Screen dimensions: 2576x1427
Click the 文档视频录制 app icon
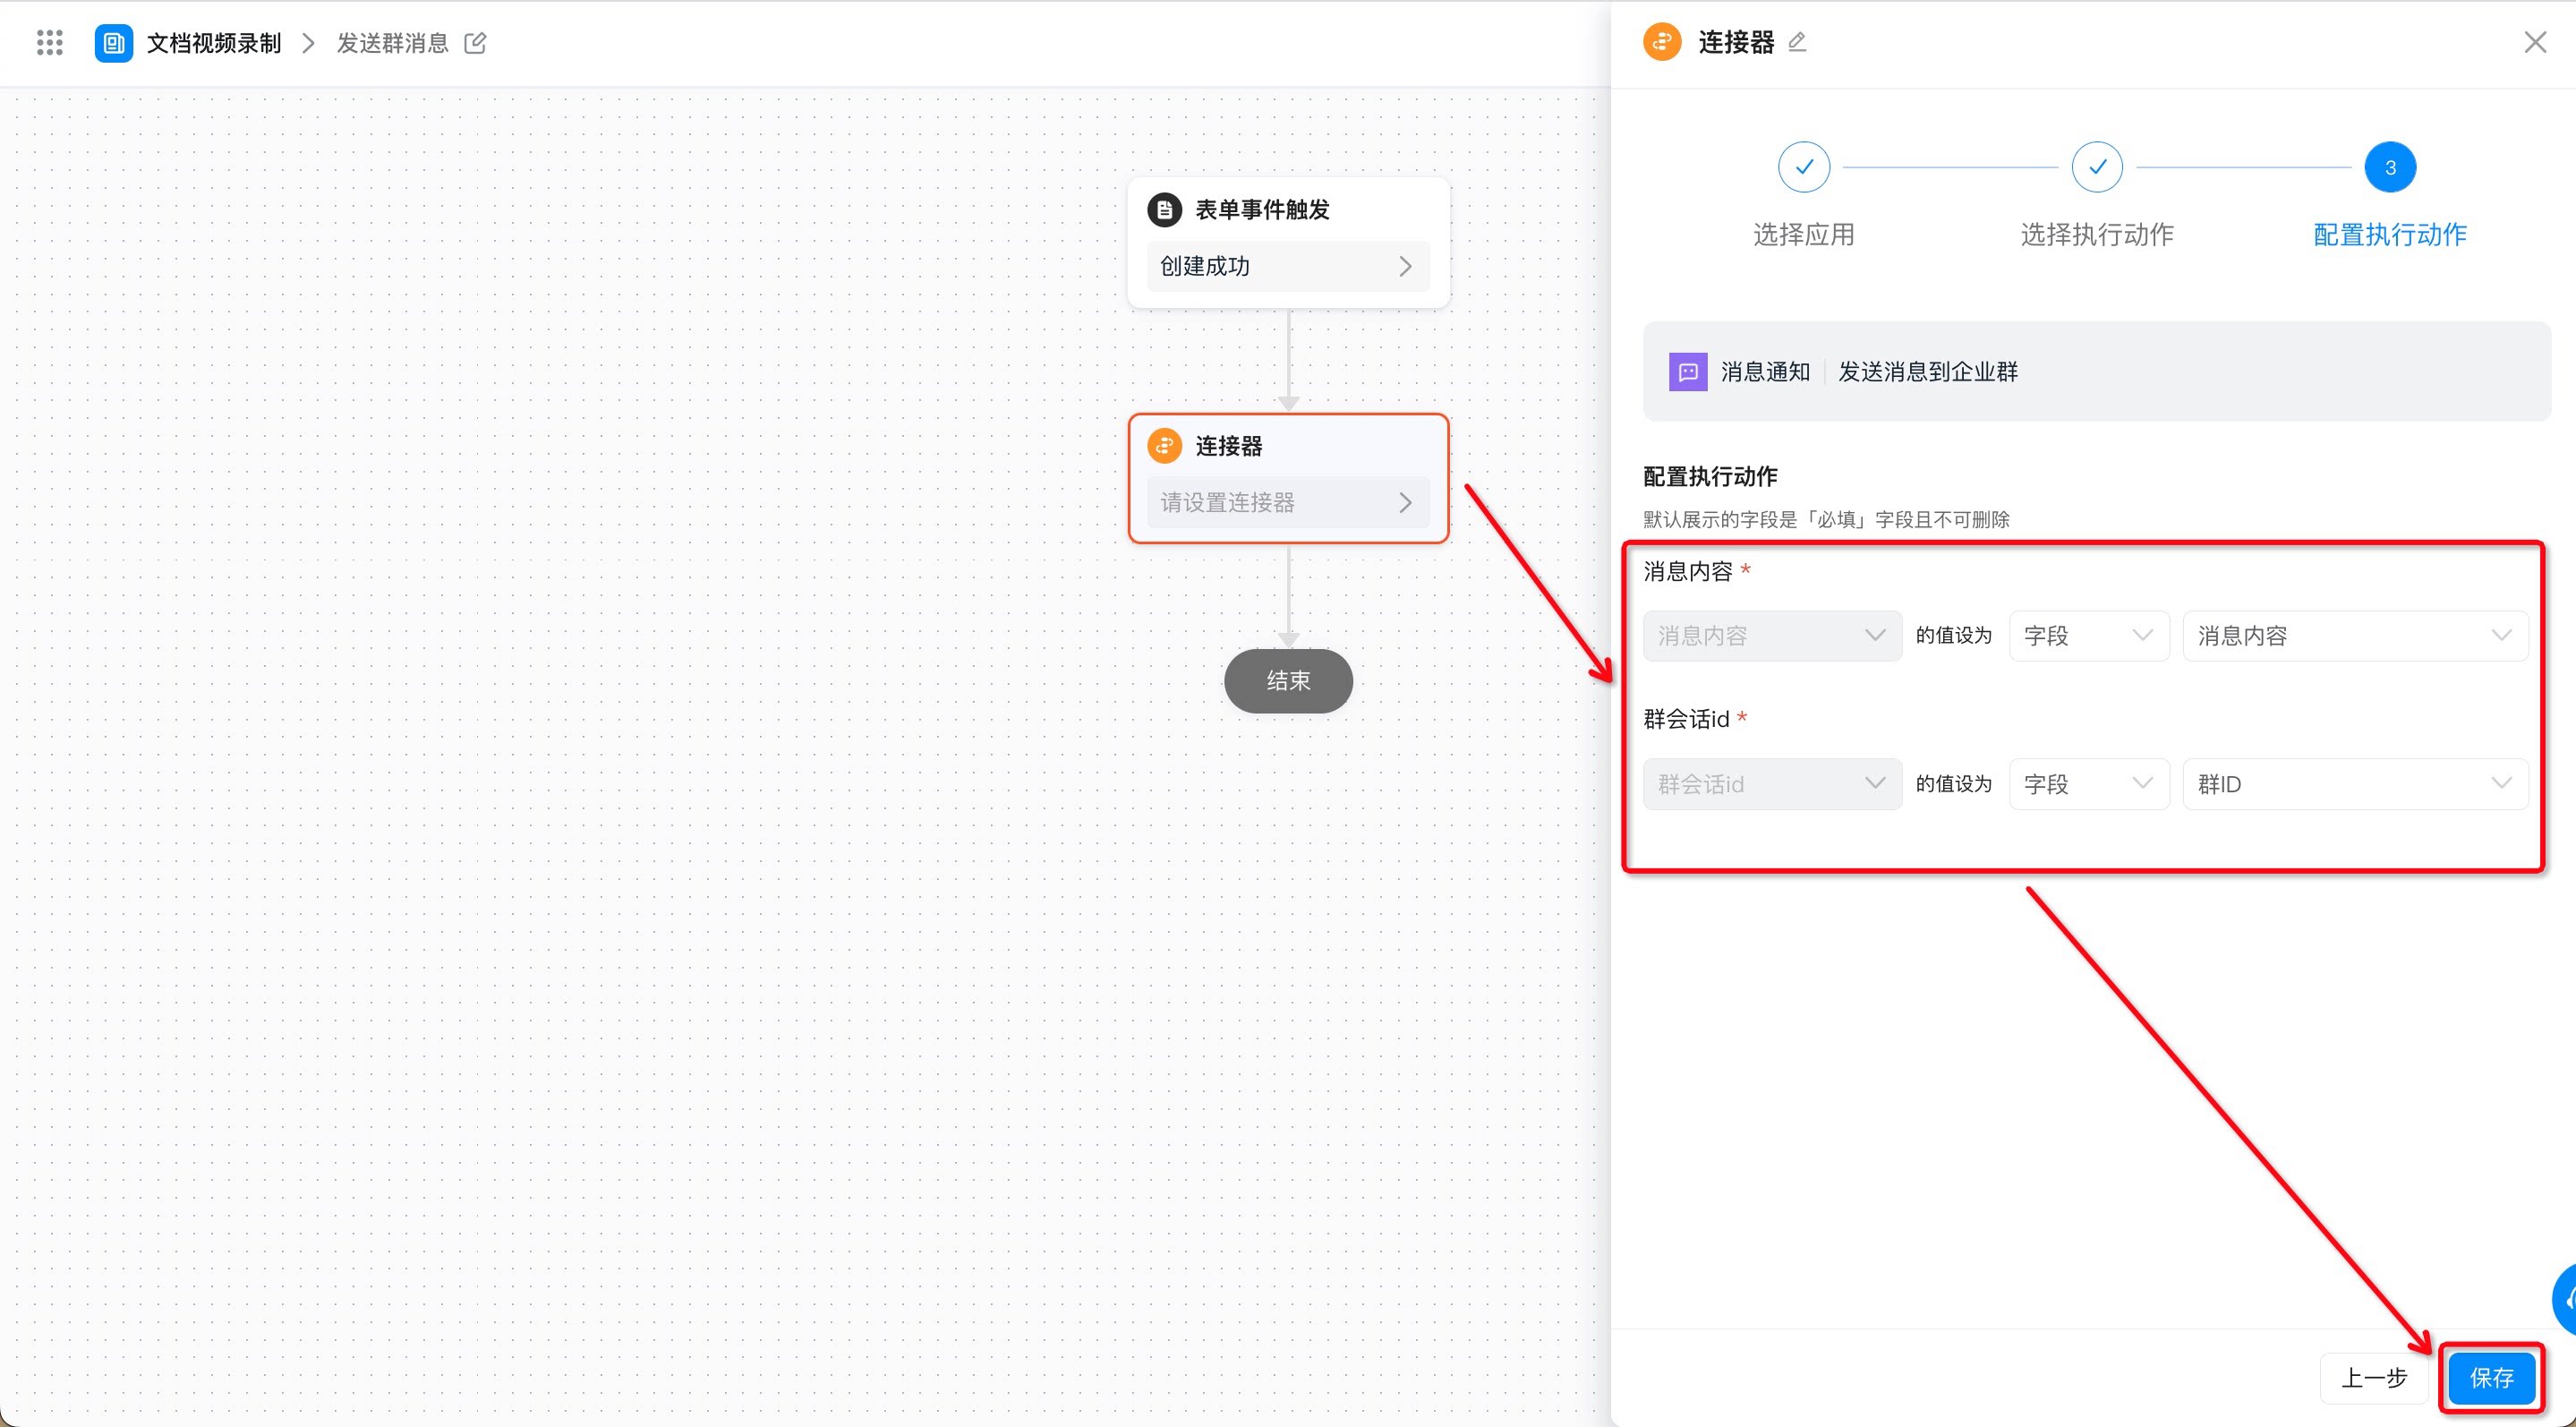(113, 43)
